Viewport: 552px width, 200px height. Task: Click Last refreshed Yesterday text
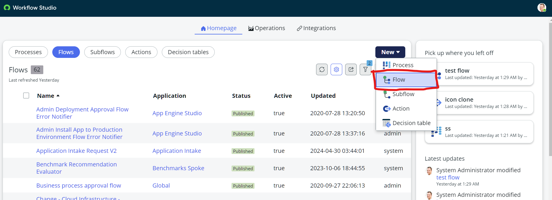(x=34, y=80)
